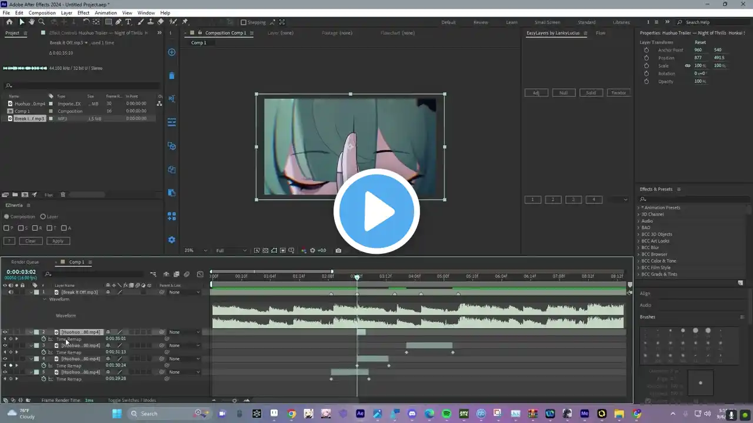The width and height of the screenshot is (753, 423).
Task: Select the Type tool
Action: [128, 22]
